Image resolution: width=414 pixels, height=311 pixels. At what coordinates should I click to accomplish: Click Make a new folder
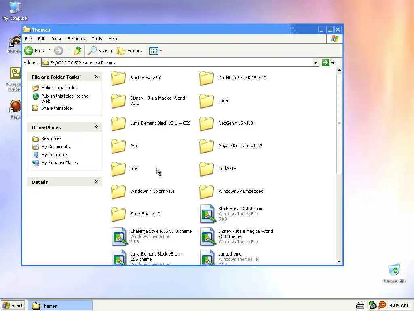(59, 88)
